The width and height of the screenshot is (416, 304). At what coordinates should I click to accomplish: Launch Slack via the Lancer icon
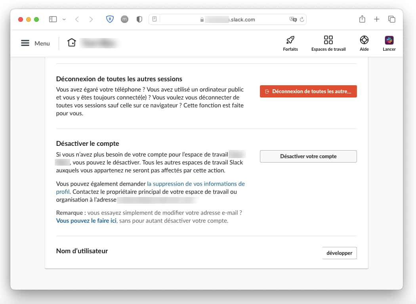(389, 40)
